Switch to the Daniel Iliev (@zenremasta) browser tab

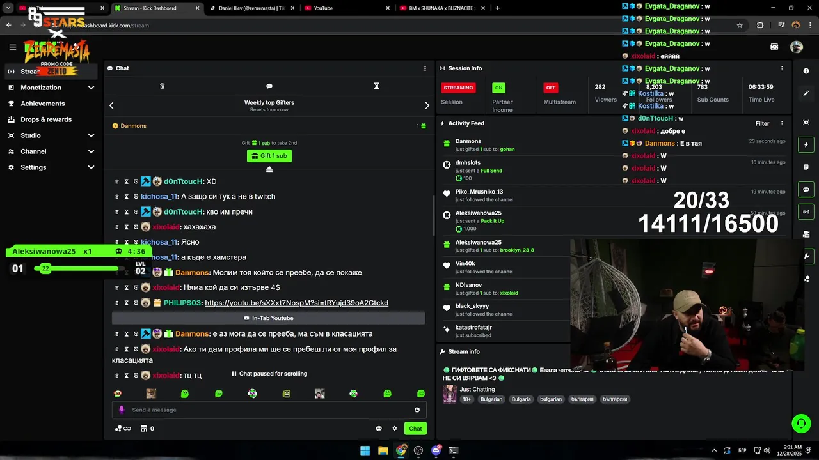pyautogui.click(x=251, y=8)
